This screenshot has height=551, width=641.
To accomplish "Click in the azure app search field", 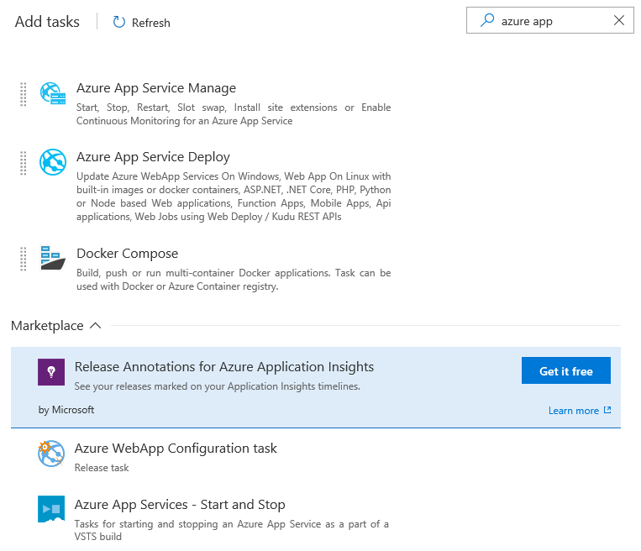I will [550, 22].
